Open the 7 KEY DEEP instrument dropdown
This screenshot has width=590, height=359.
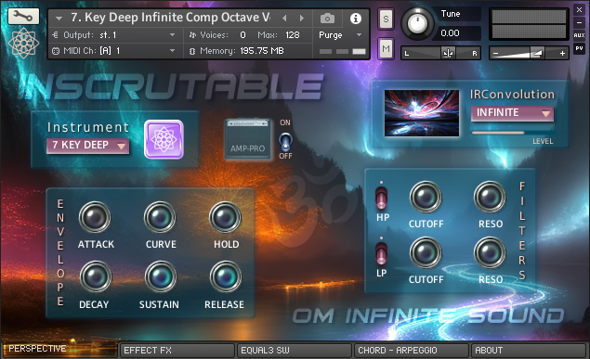coord(87,146)
